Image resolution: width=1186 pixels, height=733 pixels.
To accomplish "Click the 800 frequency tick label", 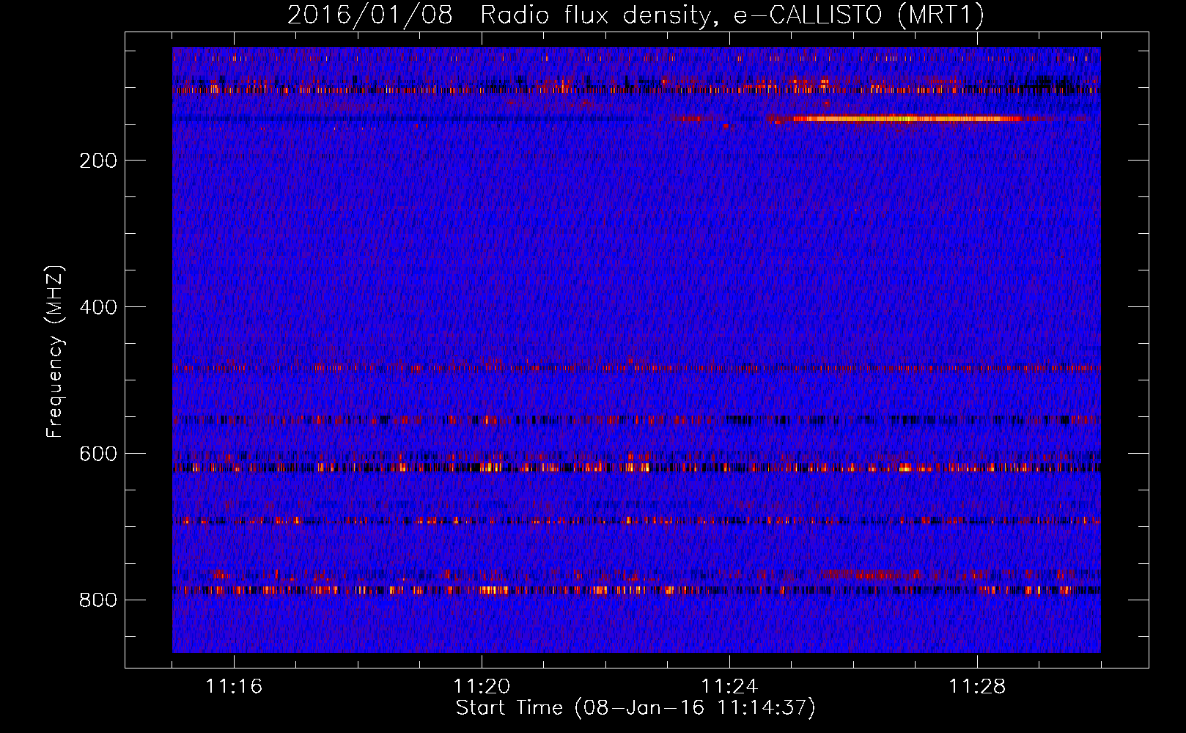I will (98, 600).
